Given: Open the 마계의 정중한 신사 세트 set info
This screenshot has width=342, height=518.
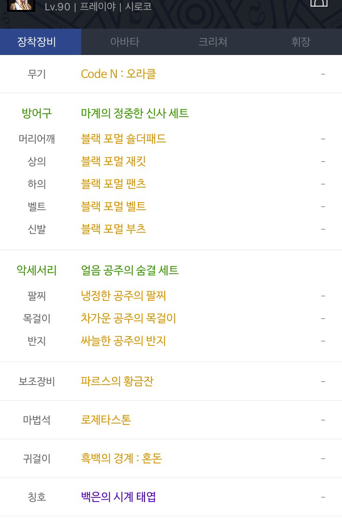Looking at the screenshot, I should [x=135, y=113].
